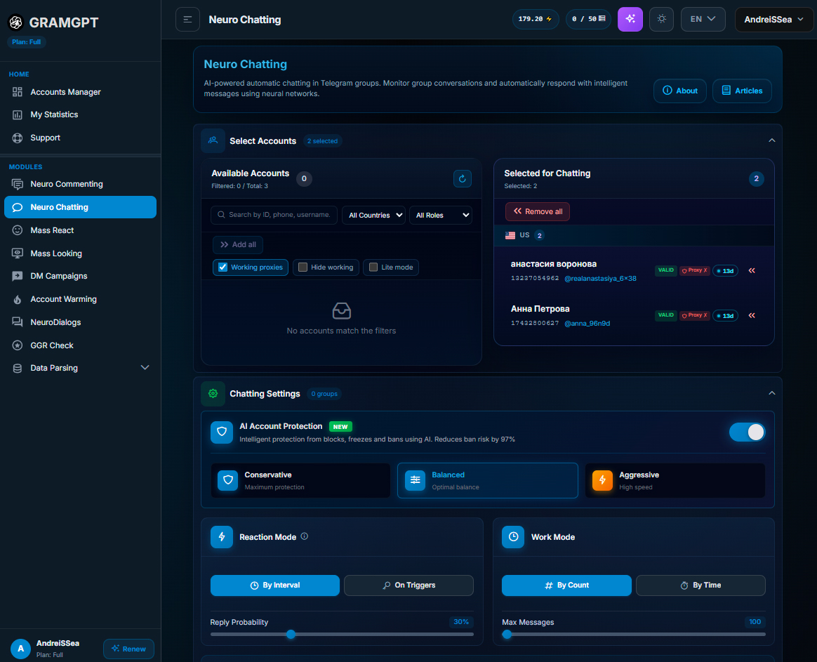The image size is (817, 662).
Task: Open the All Countries dropdown
Action: [x=373, y=216]
